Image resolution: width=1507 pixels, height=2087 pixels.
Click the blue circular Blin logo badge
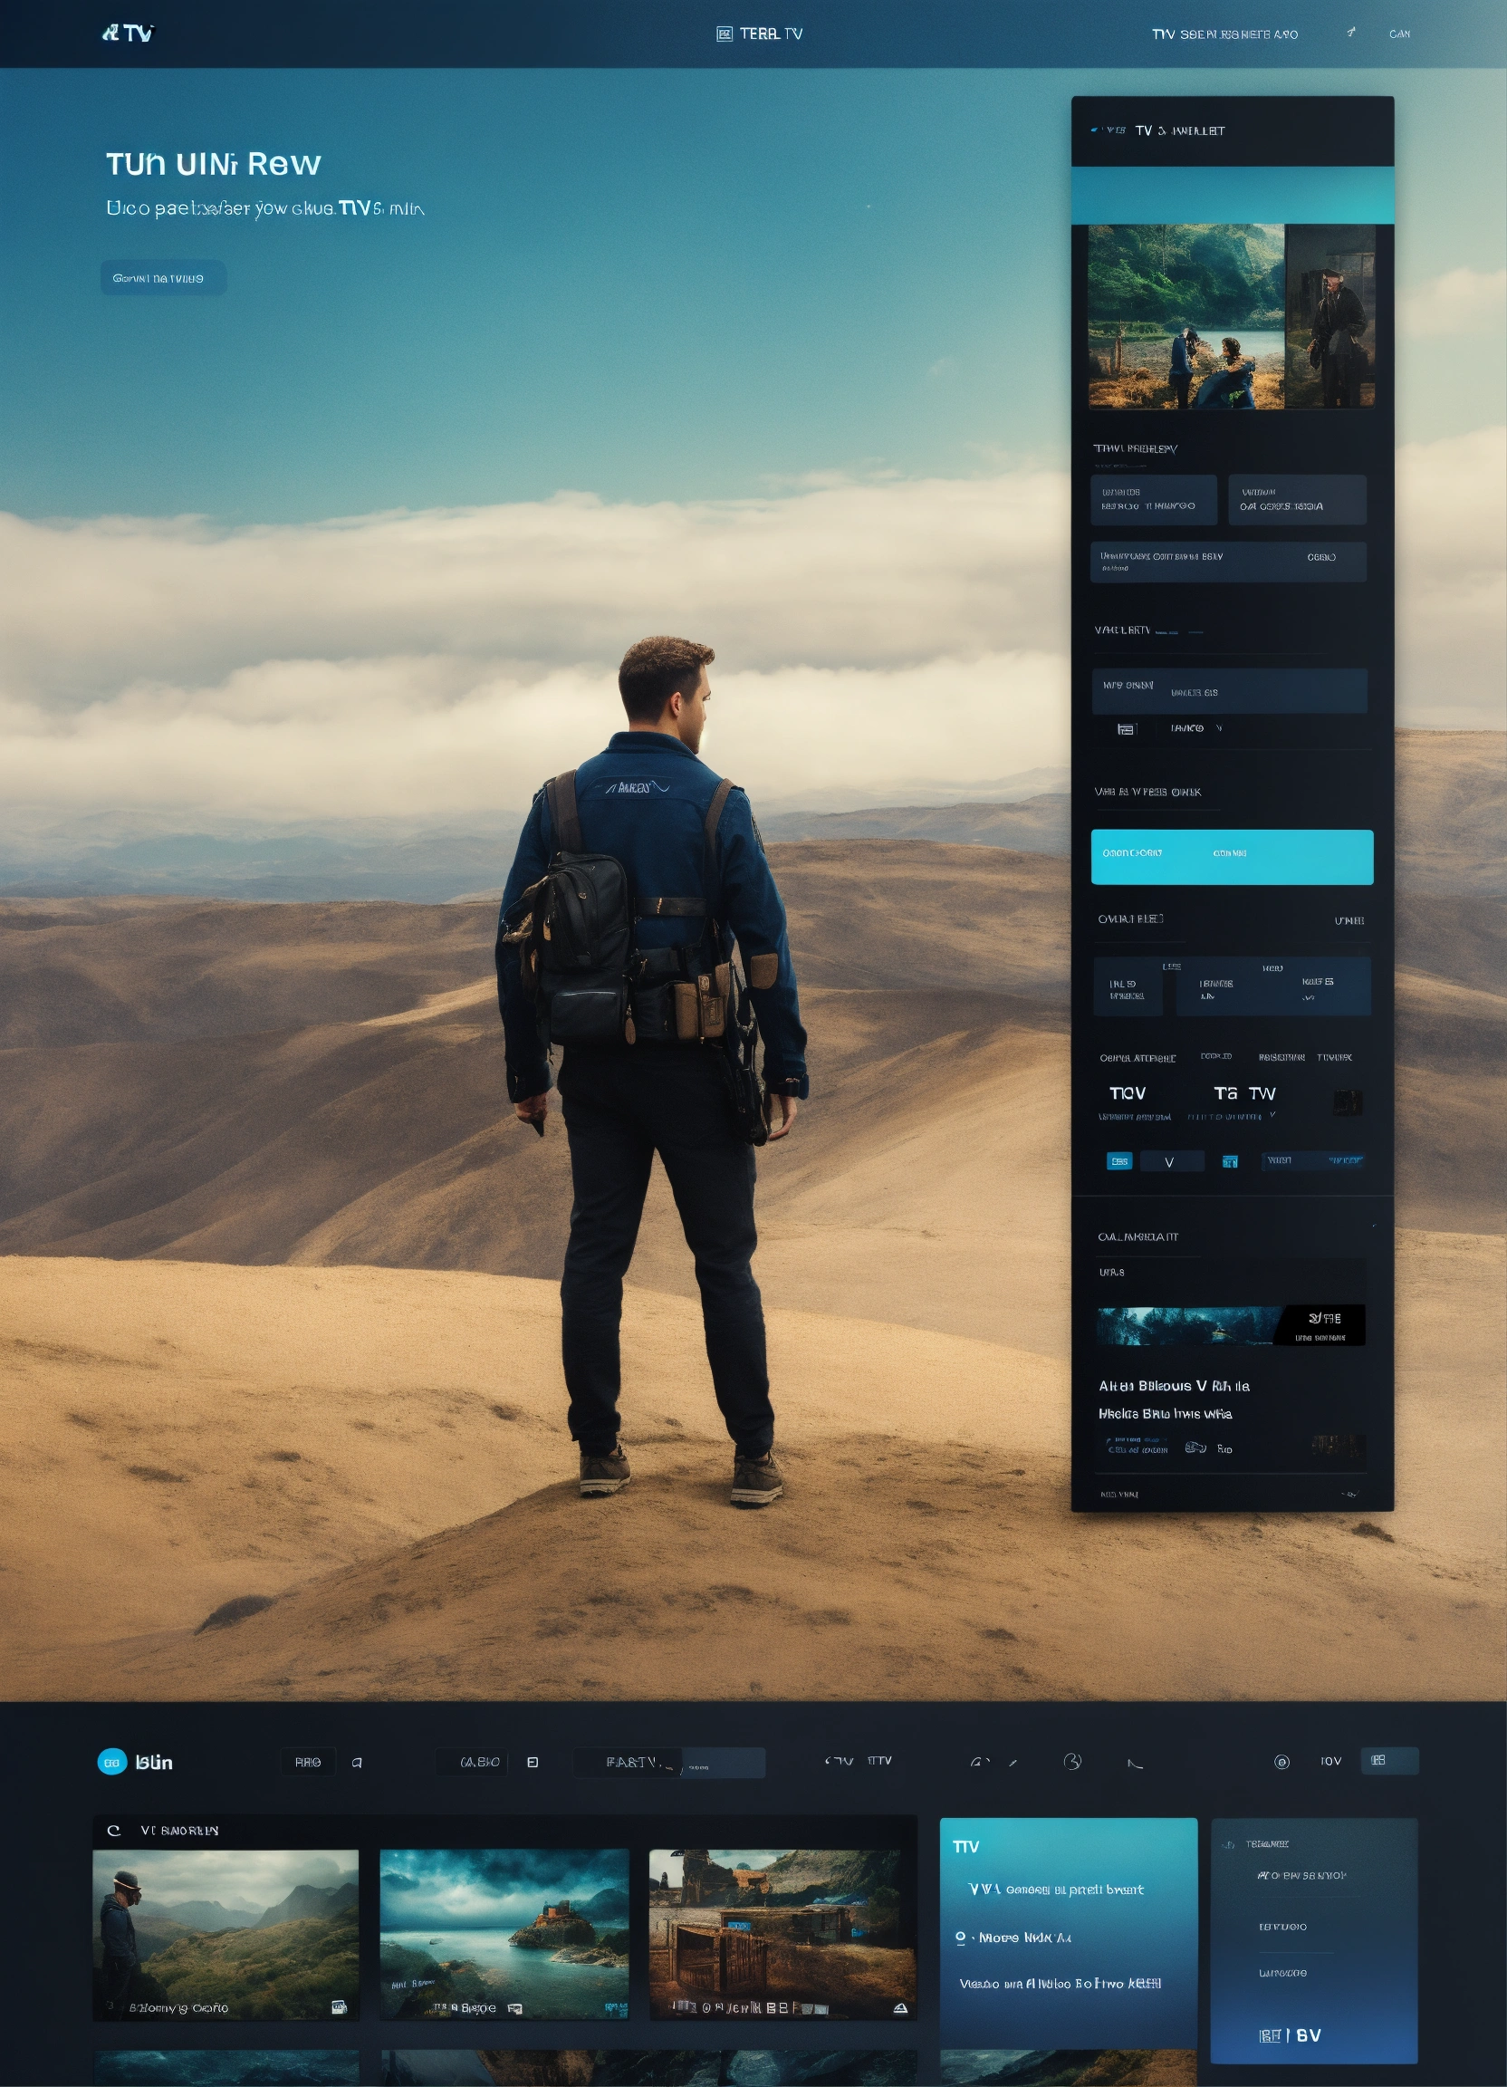click(112, 1761)
